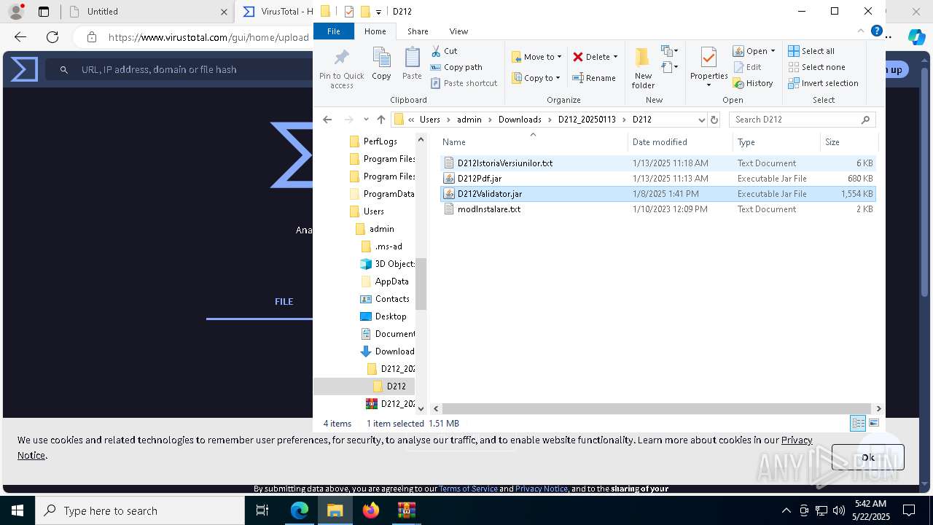Screen dimensions: 933x525
Task: Open the Windows Start menu
Action: pos(17,510)
